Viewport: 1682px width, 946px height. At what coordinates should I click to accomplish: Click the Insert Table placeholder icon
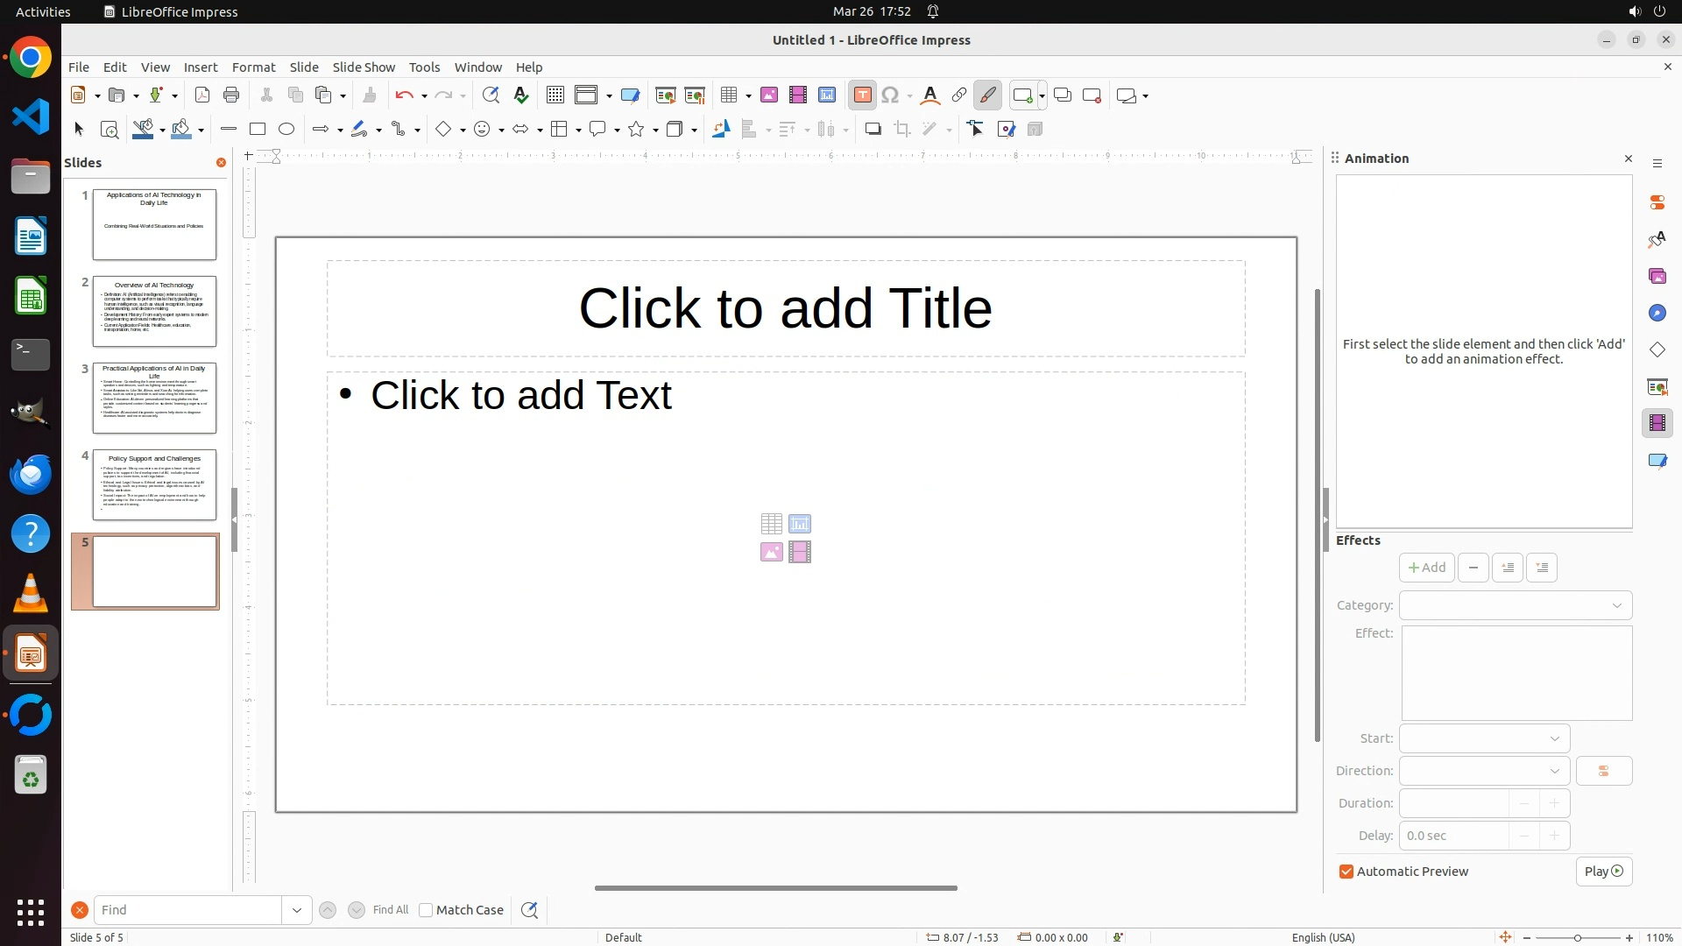point(771,524)
